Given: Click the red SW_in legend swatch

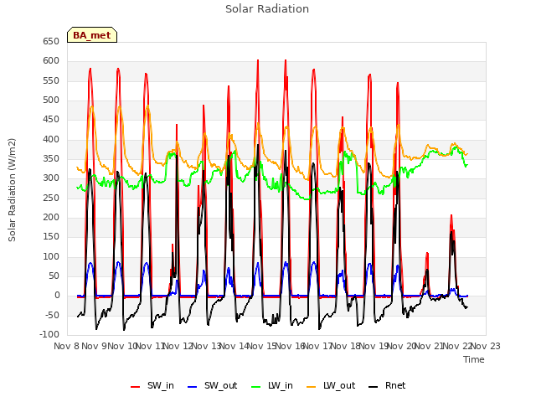Looking at the screenshot, I should pos(136,387).
